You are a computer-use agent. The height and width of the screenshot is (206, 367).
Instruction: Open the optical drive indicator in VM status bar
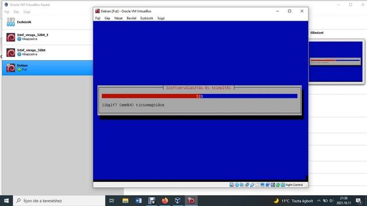237,185
